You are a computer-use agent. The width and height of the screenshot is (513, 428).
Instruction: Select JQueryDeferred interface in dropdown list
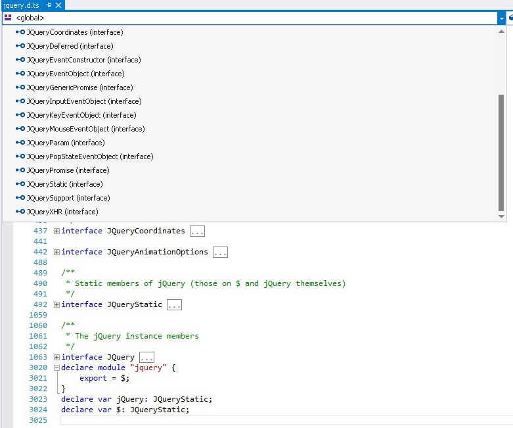[255, 46]
